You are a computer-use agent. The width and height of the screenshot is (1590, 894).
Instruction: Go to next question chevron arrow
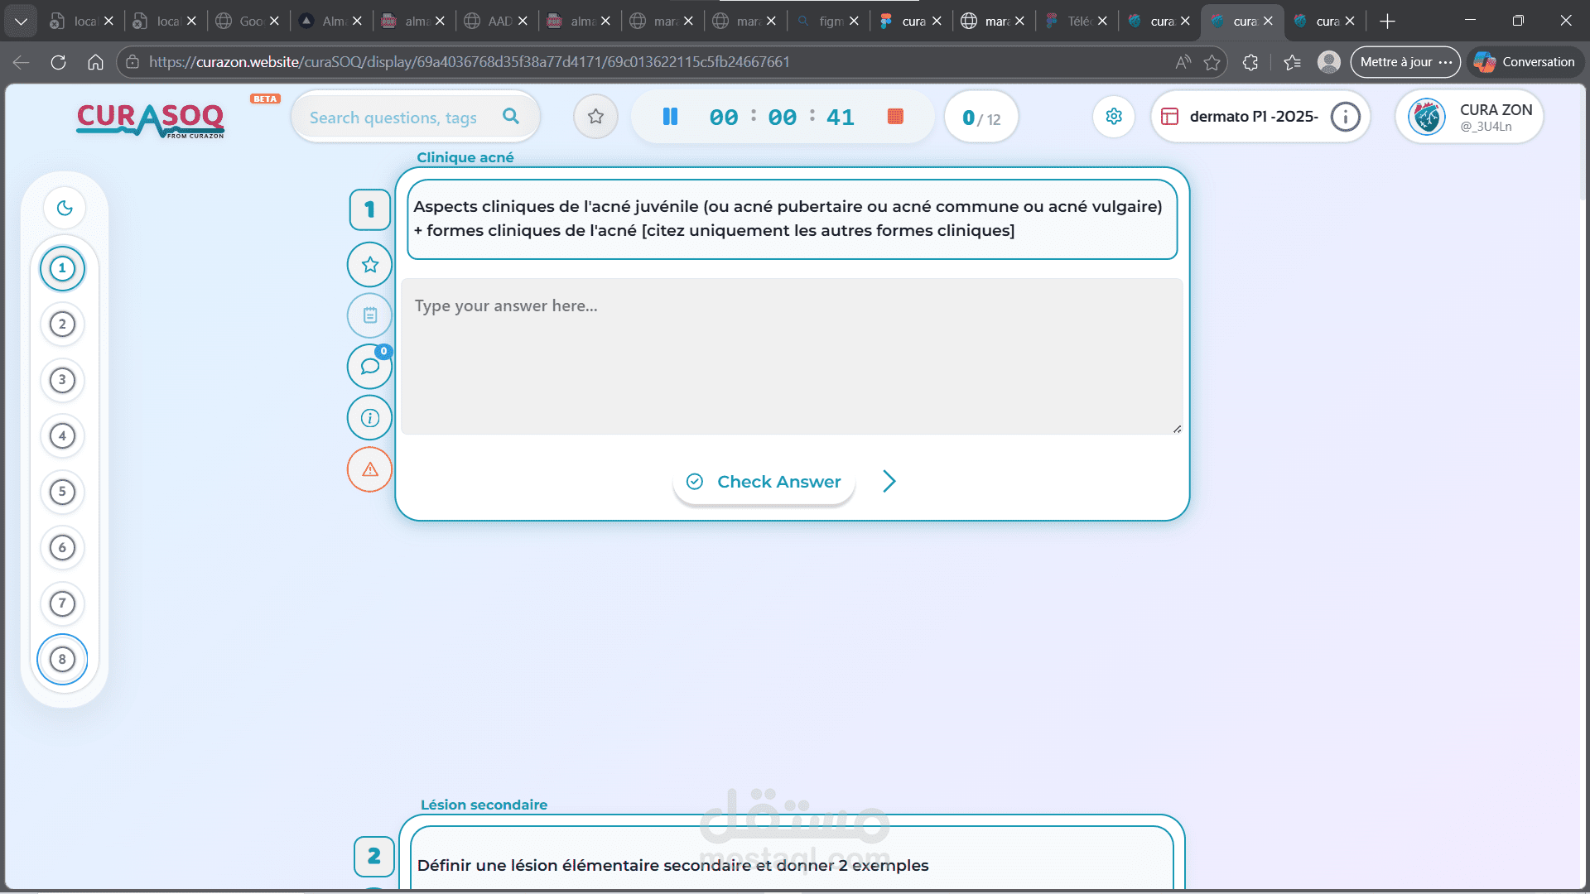coord(889,481)
